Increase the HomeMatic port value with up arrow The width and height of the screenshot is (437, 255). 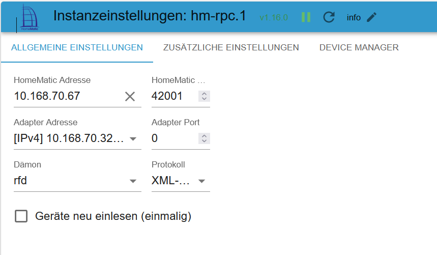click(205, 94)
